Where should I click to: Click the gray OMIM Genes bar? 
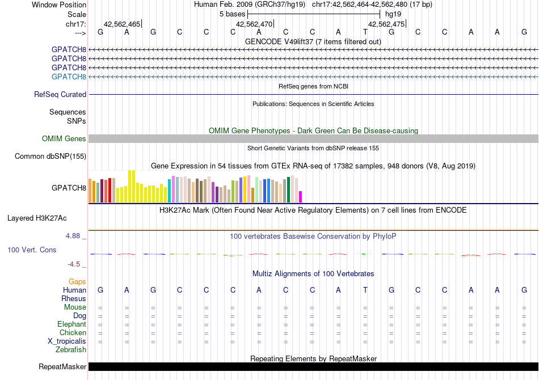(313, 139)
